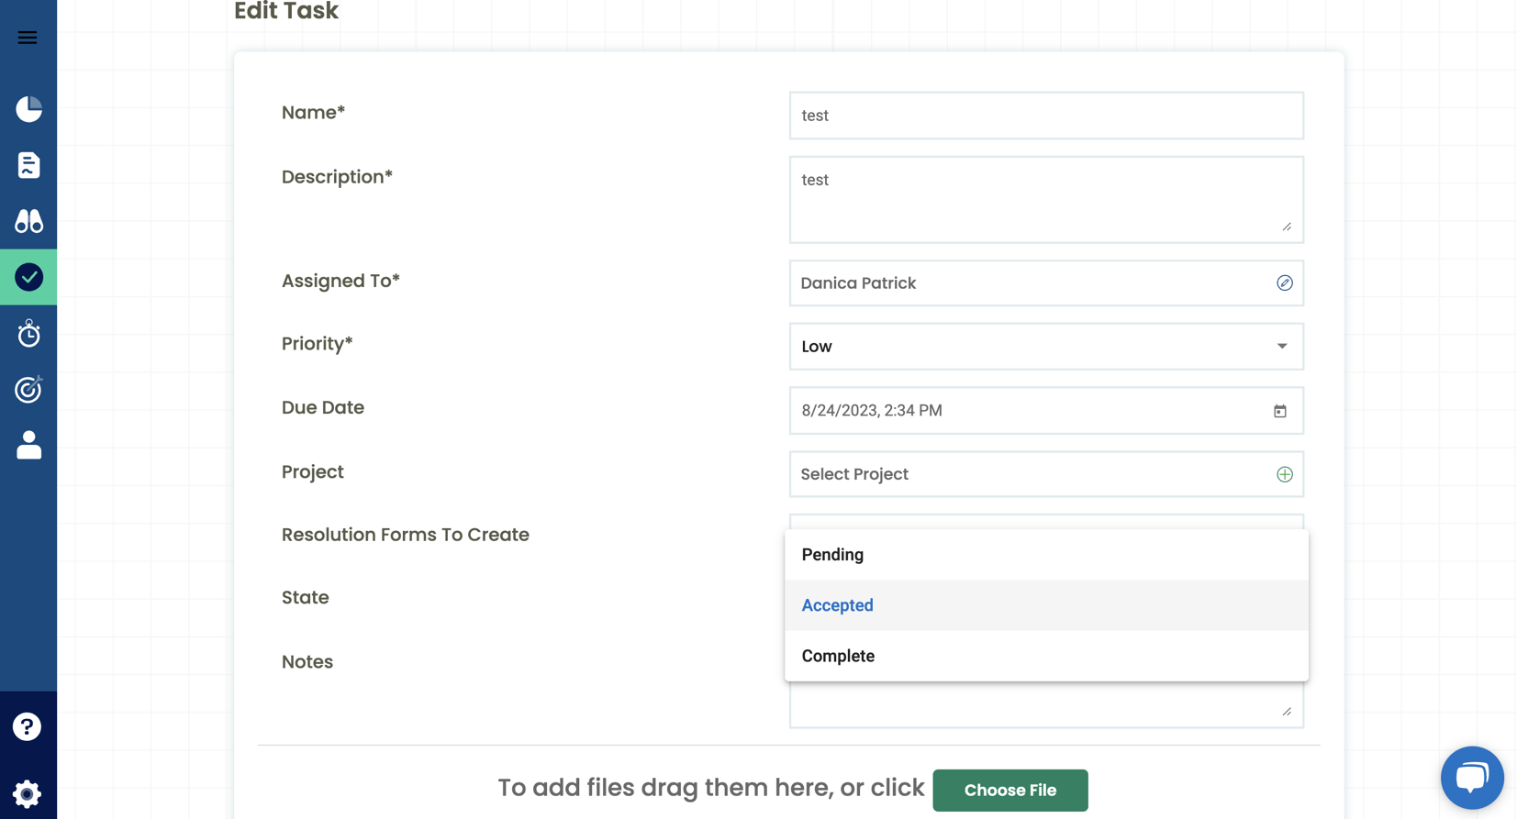This screenshot has width=1517, height=819.
Task: Click the Notes text area
Action: 1046,704
